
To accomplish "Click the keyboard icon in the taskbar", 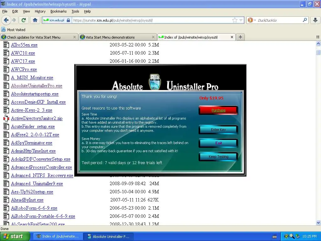I will click(x=275, y=237).
